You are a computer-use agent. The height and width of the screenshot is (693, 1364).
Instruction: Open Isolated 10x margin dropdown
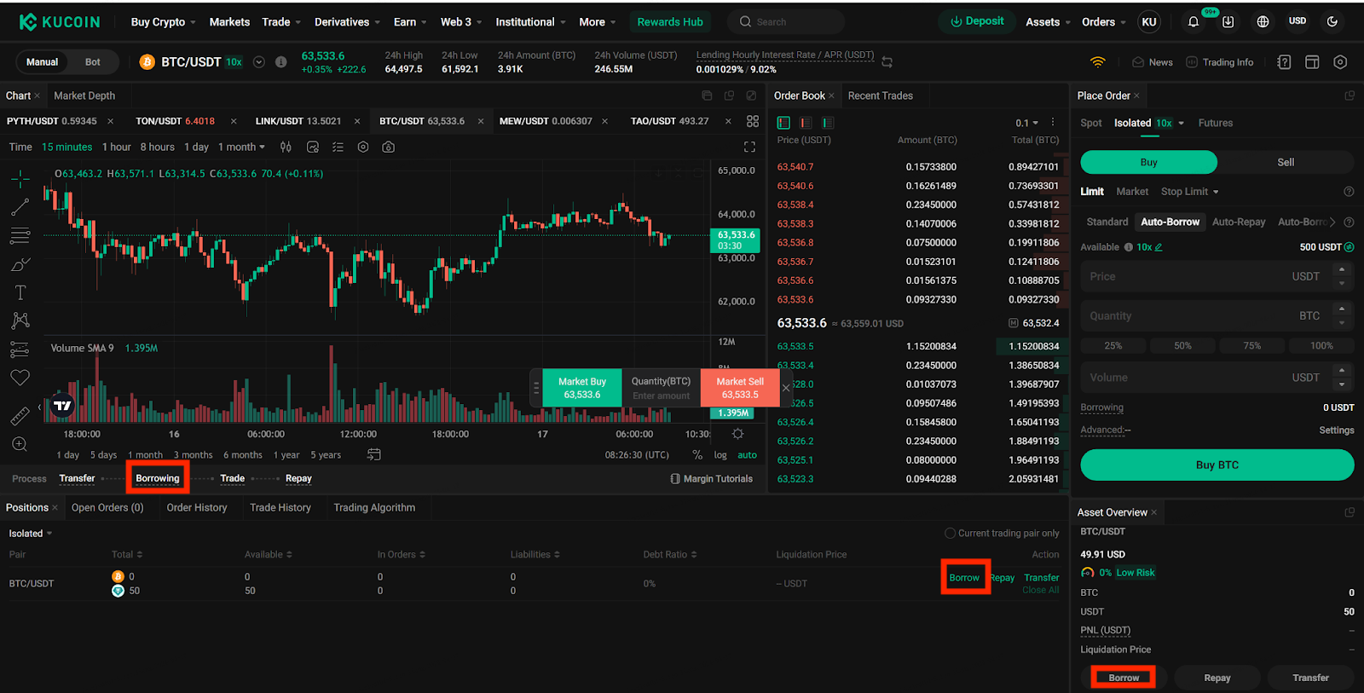click(x=1149, y=124)
